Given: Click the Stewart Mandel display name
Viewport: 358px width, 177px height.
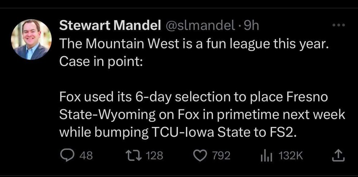Looking at the screenshot, I should 109,25.
